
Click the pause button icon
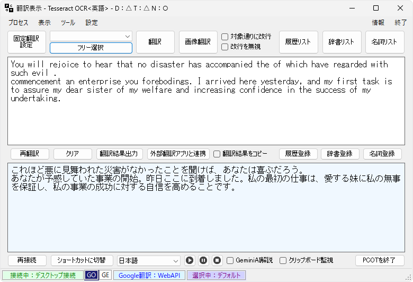(203, 260)
